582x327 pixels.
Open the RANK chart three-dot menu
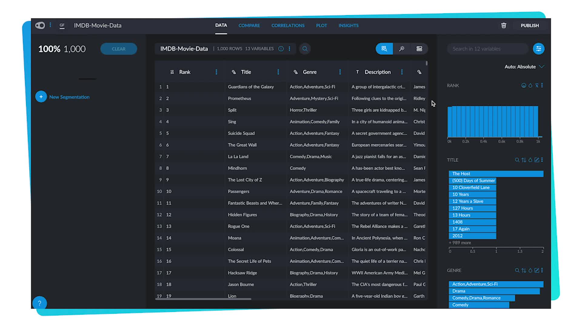tap(542, 85)
